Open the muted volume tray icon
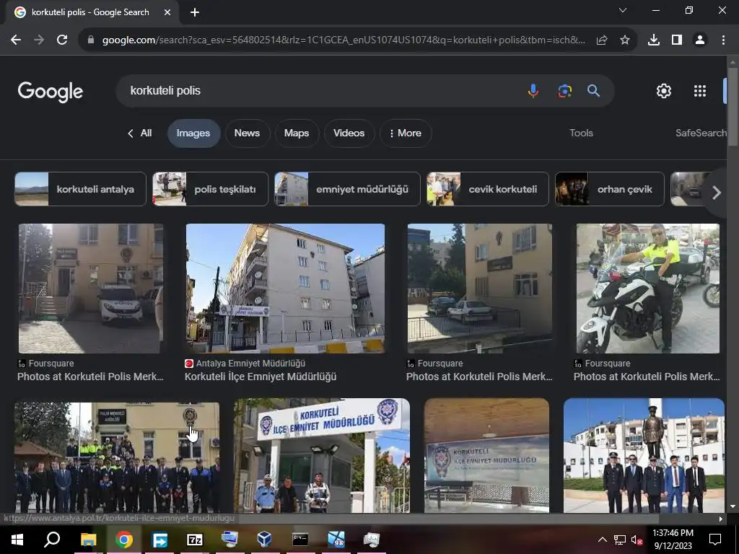739x554 pixels. click(x=637, y=540)
